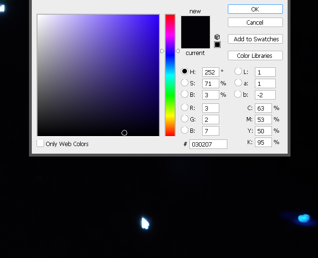Click the web-safe black color square
This screenshot has width=318, height=258.
point(217,45)
